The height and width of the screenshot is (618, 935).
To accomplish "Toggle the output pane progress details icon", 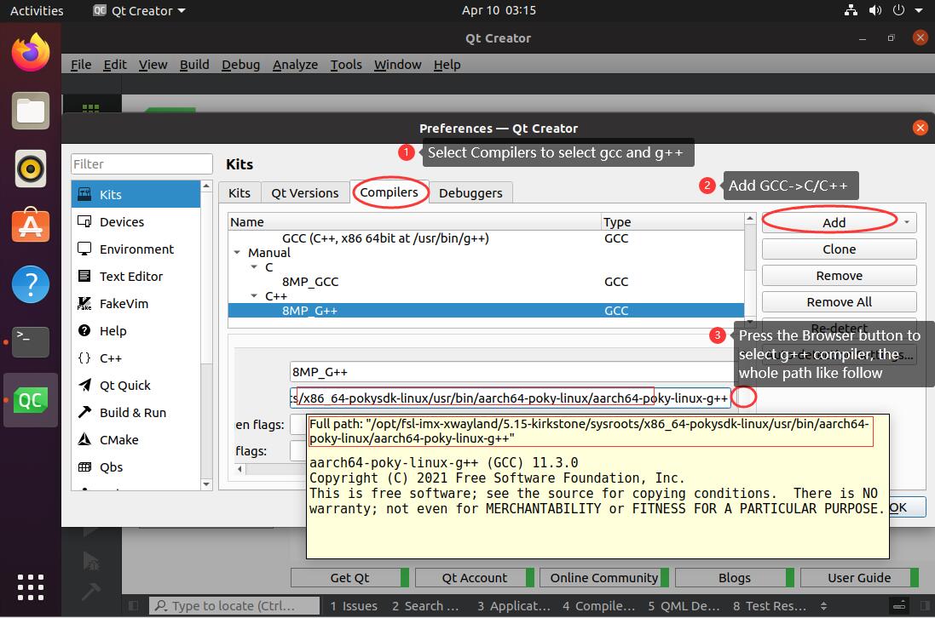I will point(899,606).
